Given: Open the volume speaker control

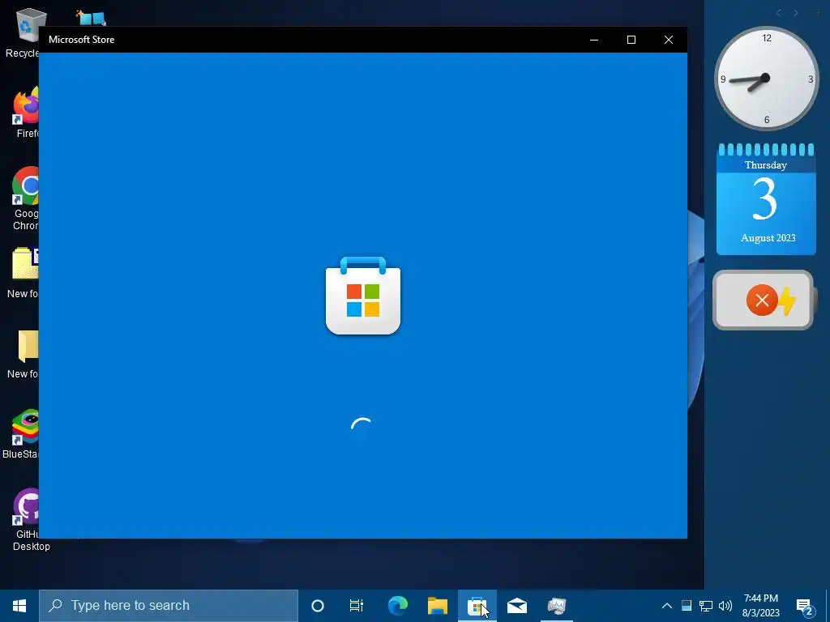Looking at the screenshot, I should (x=725, y=606).
